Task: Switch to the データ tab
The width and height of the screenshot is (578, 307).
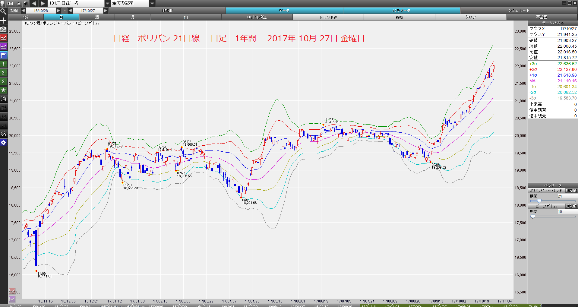Action: pyautogui.click(x=284, y=11)
